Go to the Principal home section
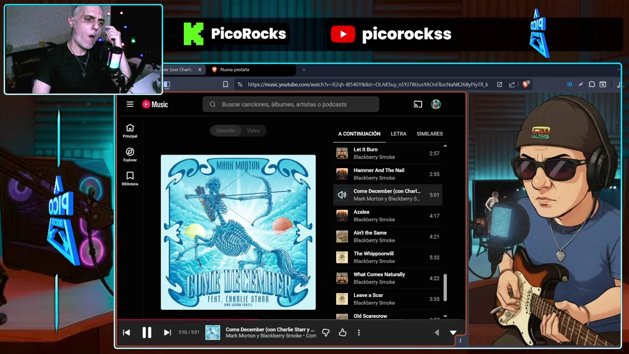 click(130, 131)
